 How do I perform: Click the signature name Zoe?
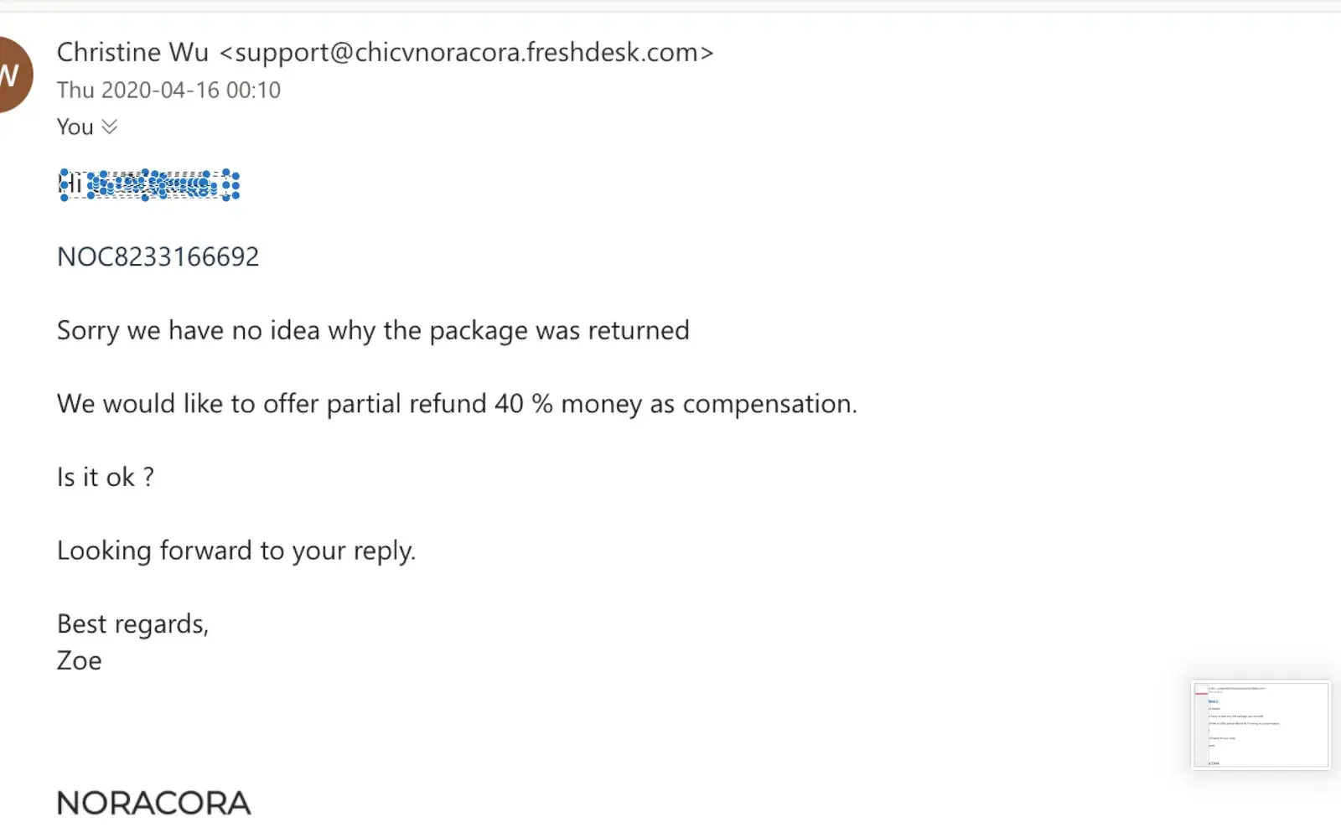pos(79,660)
